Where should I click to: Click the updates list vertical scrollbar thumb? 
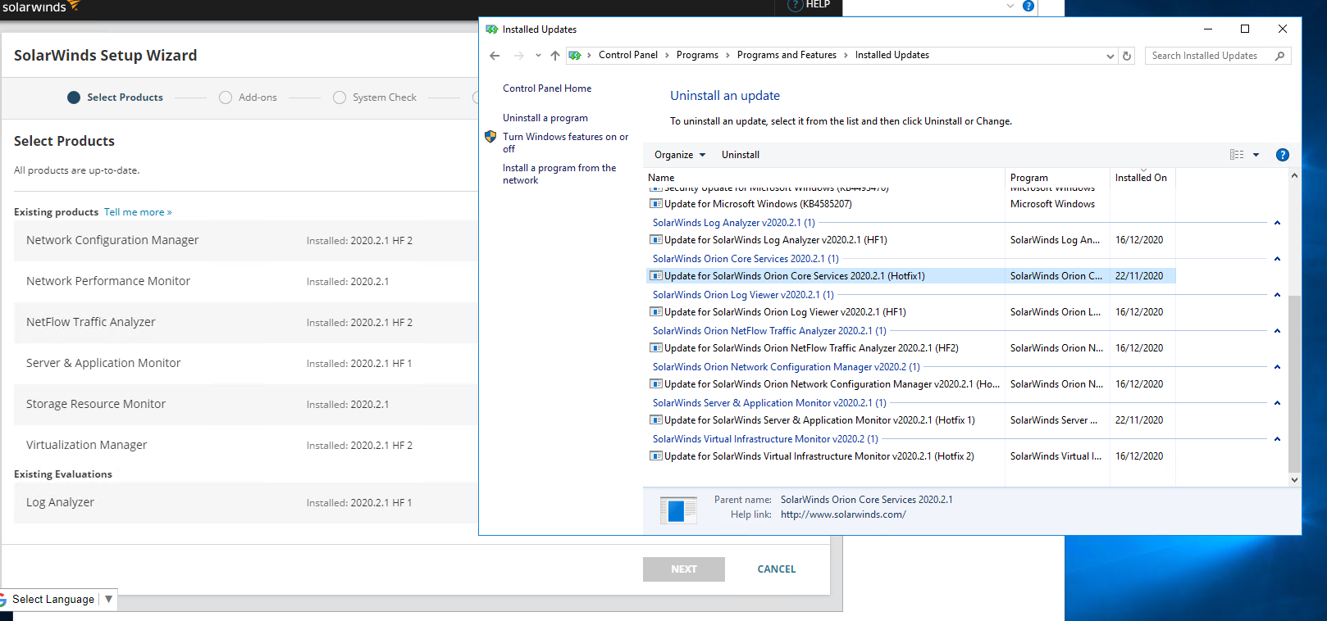tap(1294, 384)
